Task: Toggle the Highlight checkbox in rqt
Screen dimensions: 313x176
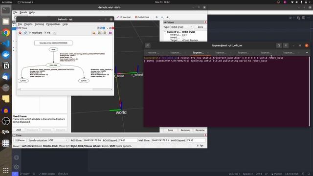Action: click(x=36, y=33)
